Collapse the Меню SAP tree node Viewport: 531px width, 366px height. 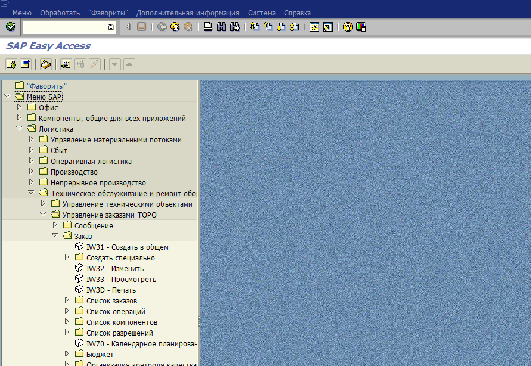7,96
